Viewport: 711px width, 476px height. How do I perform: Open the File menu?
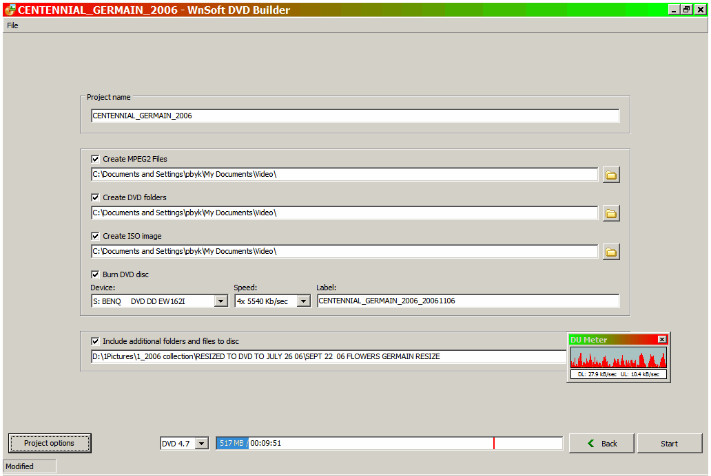tap(12, 25)
